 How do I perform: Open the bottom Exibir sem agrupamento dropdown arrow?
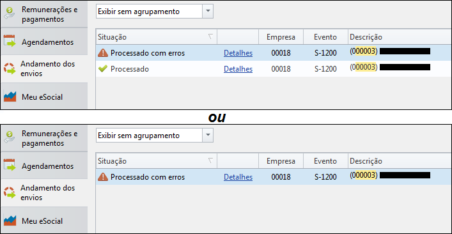[x=208, y=135]
